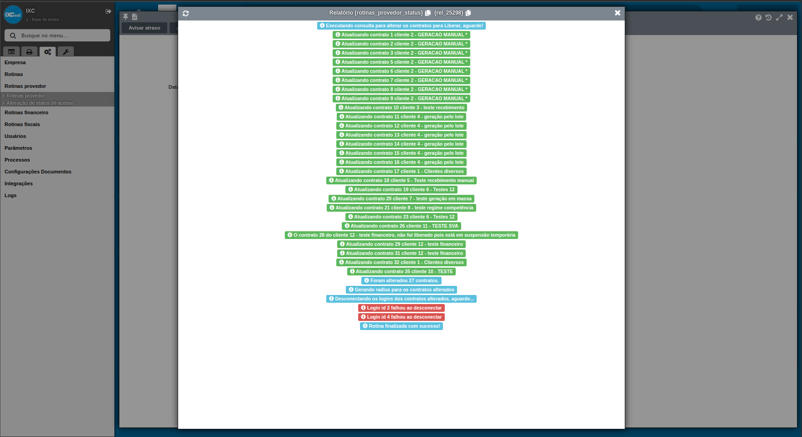Screen dimensions: 802x437
Task: Copy the rel_25298 report ID
Action: click(x=468, y=13)
